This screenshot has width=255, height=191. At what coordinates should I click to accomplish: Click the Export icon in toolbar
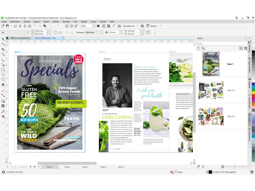(72, 26)
